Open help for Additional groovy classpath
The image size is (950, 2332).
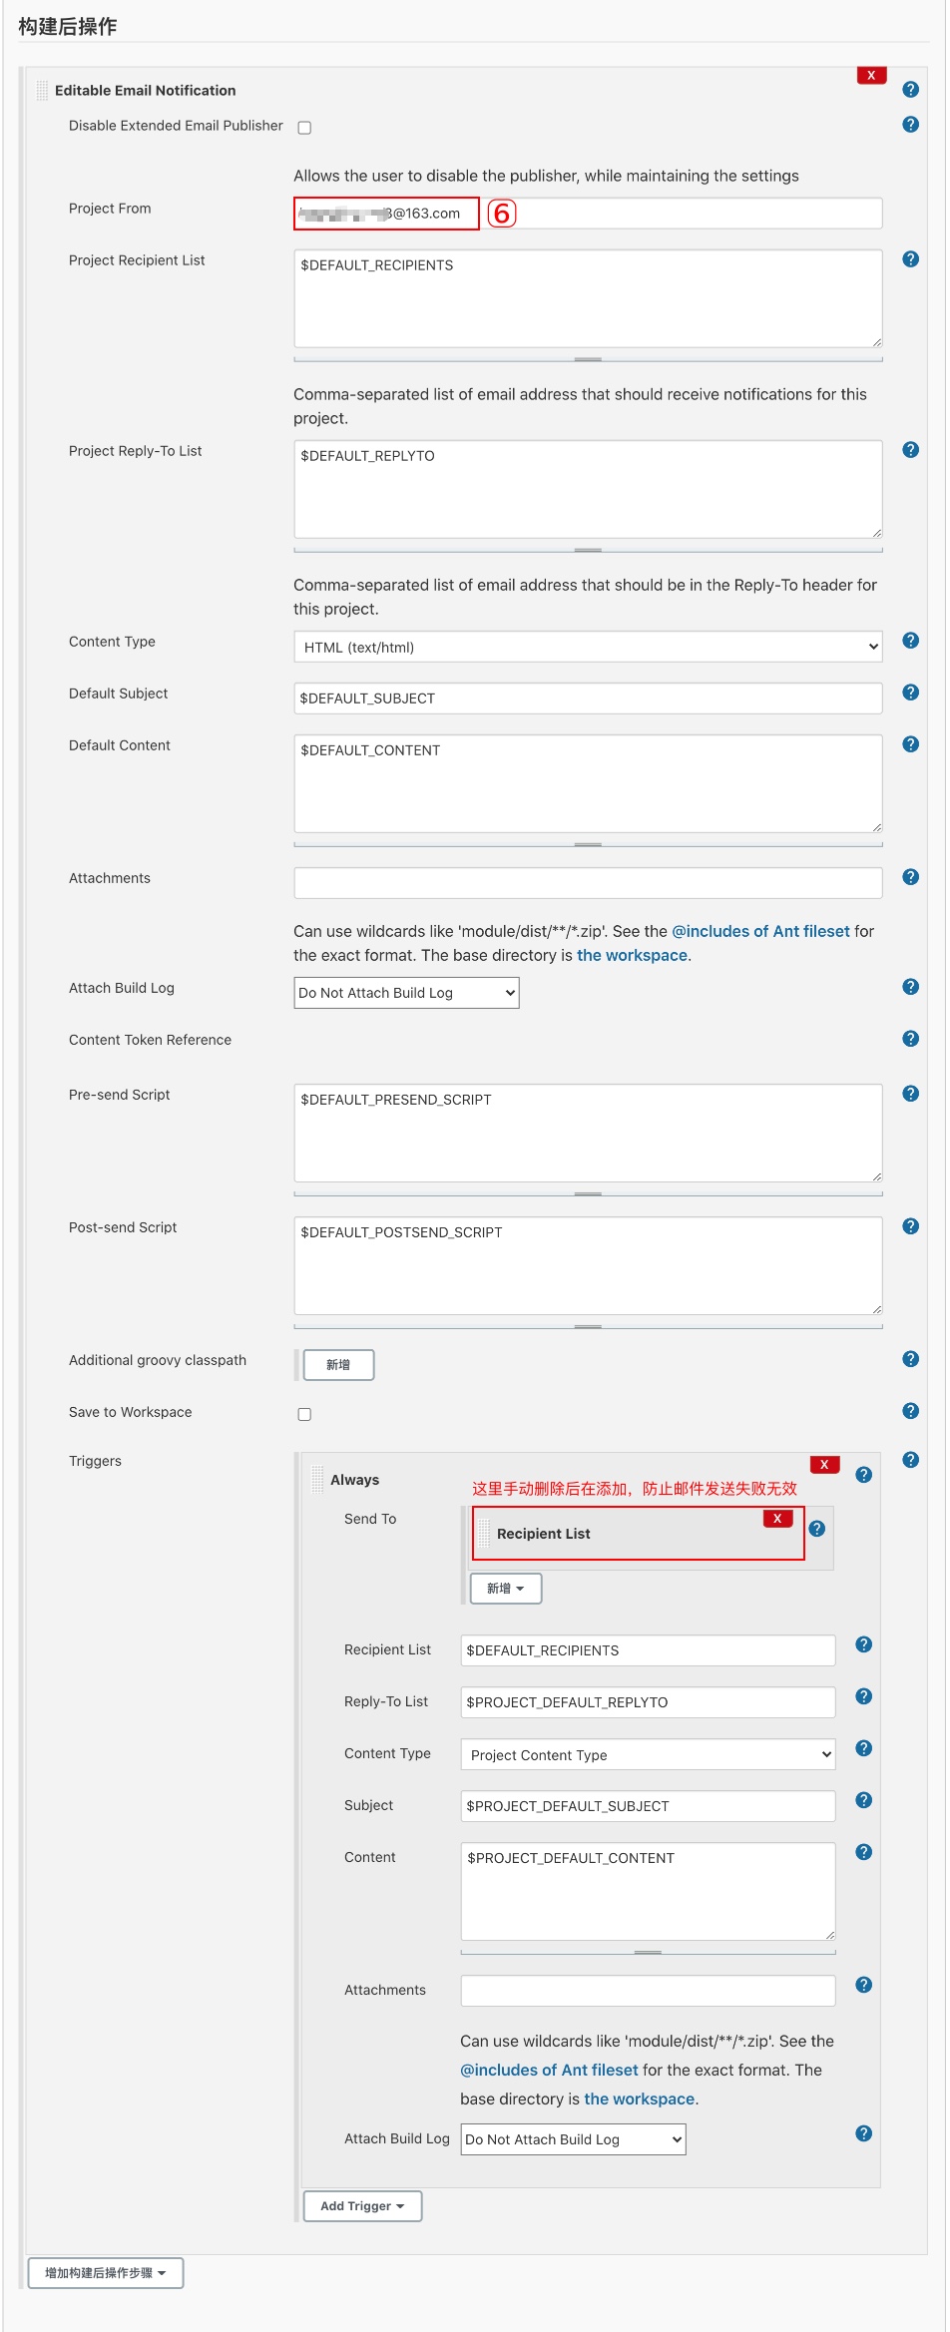tap(910, 1359)
